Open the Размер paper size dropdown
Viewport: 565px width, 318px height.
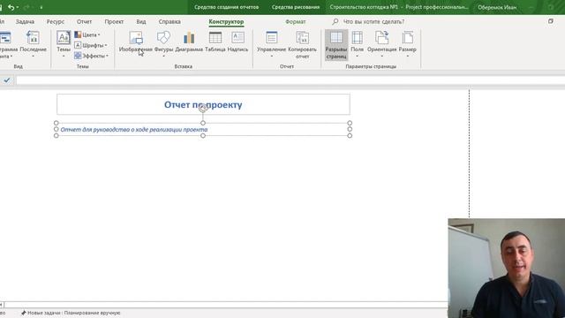point(408,44)
